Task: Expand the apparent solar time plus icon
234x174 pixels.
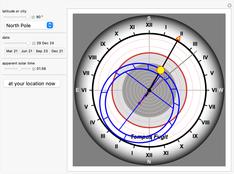Action: click(x=34, y=69)
